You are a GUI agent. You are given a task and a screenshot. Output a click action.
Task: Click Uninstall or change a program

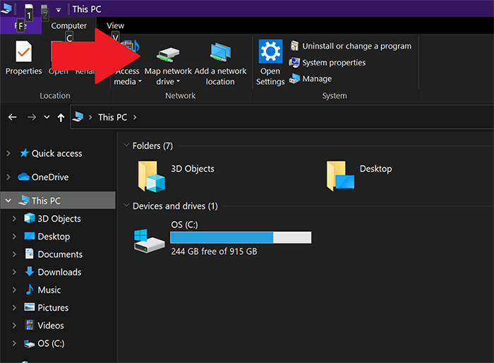pyautogui.click(x=350, y=46)
